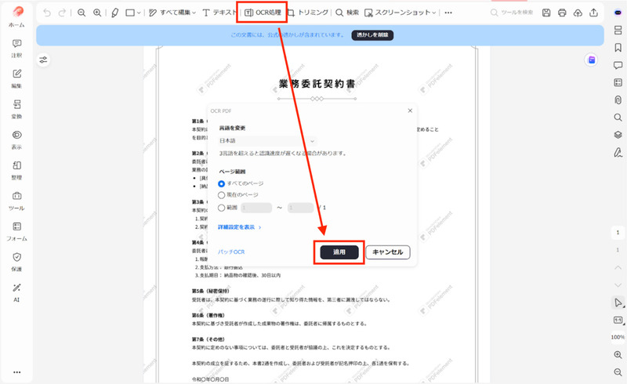Click the current page number box

[x=618, y=233]
